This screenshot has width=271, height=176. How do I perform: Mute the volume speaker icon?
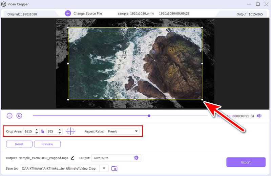coord(259,116)
